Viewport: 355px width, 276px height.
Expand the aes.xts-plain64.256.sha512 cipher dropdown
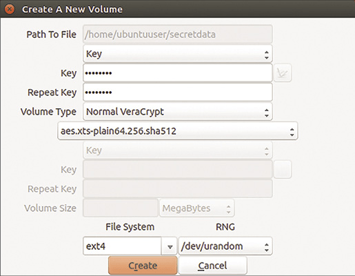click(x=178, y=131)
